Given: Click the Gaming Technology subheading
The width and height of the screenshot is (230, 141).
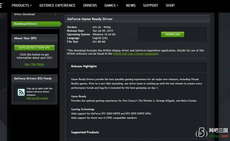Looking at the screenshot, I should coord(83,109).
